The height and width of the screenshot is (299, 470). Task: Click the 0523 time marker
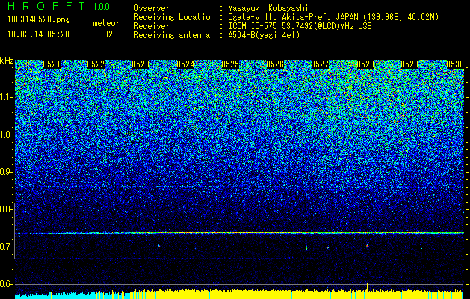[140, 64]
